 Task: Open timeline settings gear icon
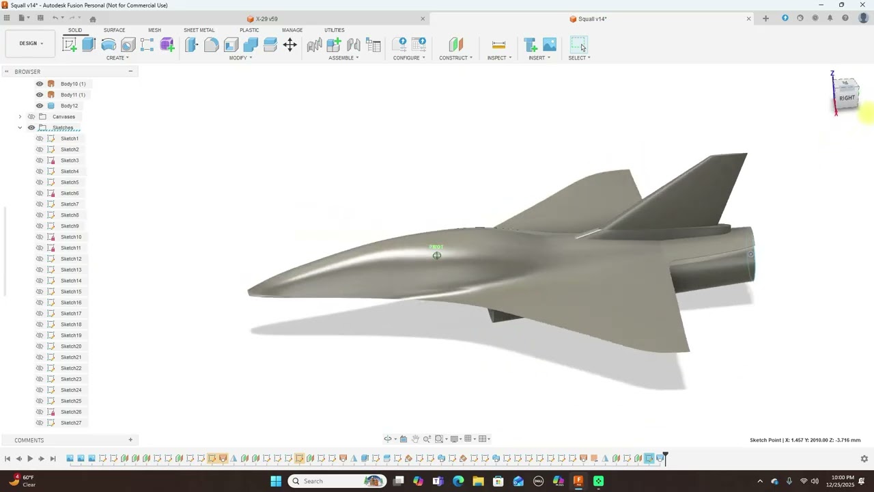point(864,459)
